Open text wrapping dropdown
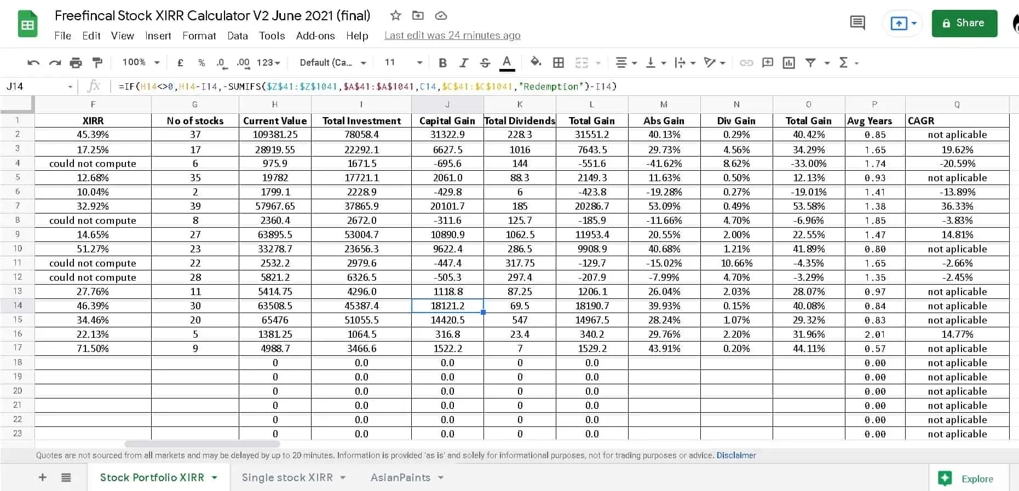 click(x=685, y=63)
